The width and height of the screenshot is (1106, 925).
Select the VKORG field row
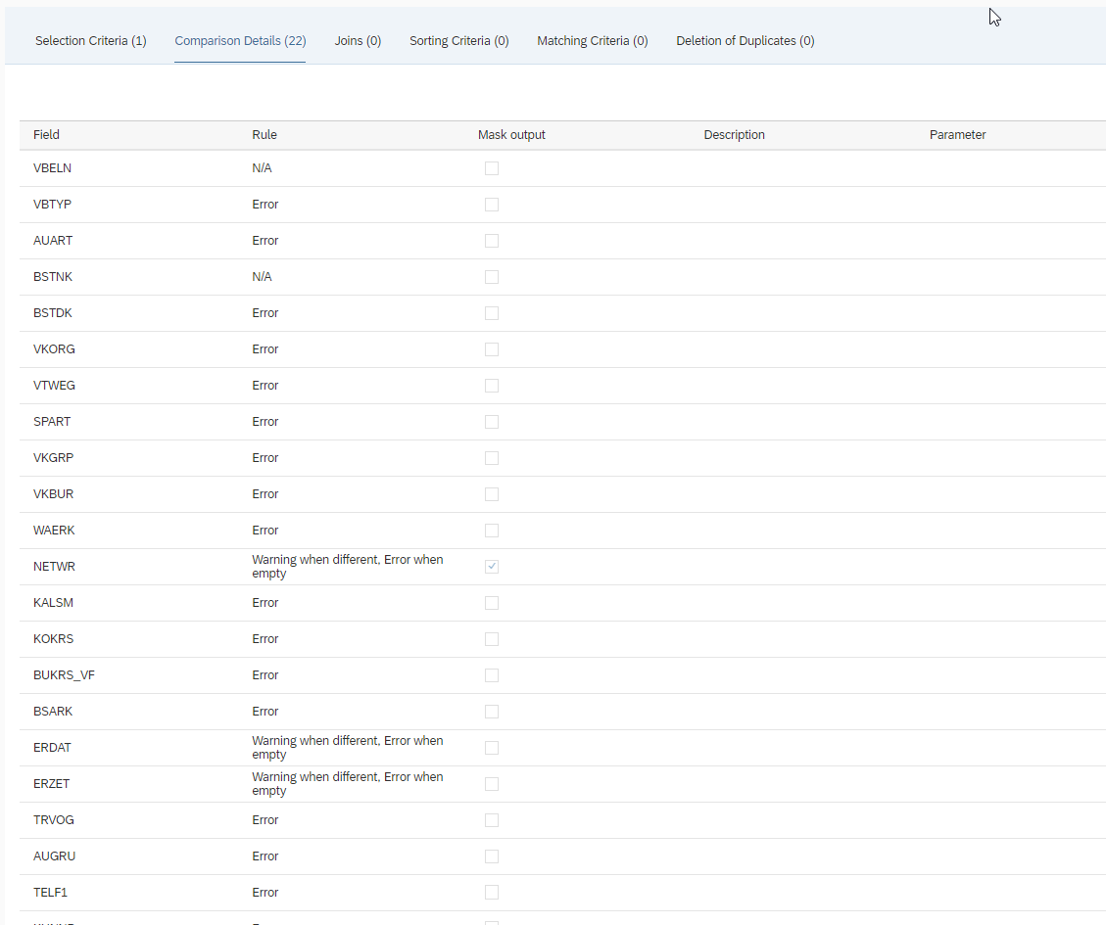[54, 349]
